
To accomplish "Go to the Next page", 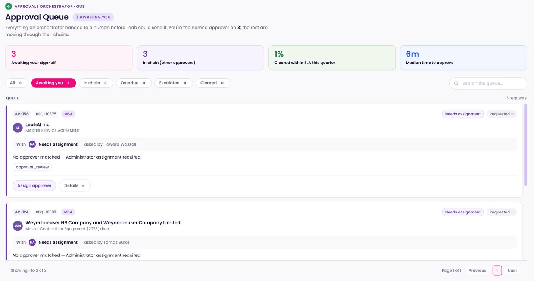I will 512,271.
